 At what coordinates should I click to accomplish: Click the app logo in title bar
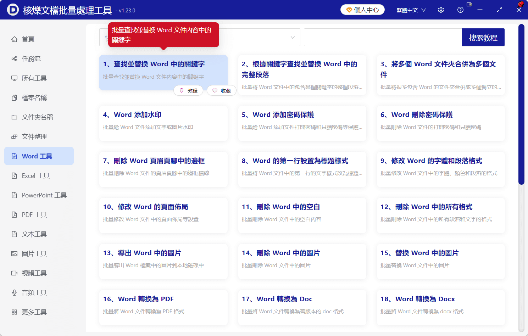(13, 10)
